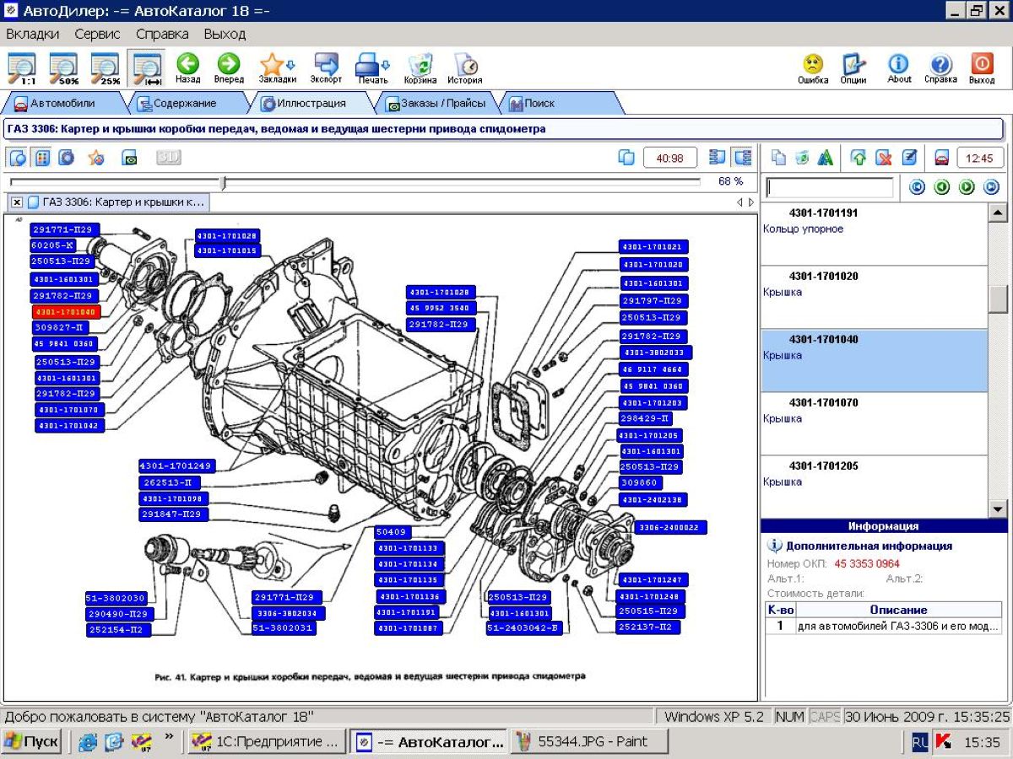The width and height of the screenshot is (1013, 759).
Task: Click parts list scrollbar down arrow
Action: pos(998,509)
